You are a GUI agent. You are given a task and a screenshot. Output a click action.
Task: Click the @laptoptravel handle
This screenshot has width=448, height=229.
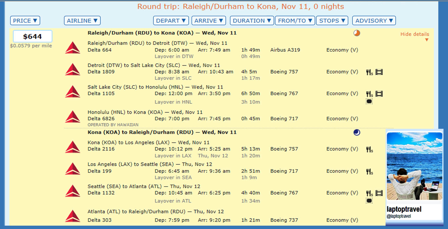click(x=399, y=216)
